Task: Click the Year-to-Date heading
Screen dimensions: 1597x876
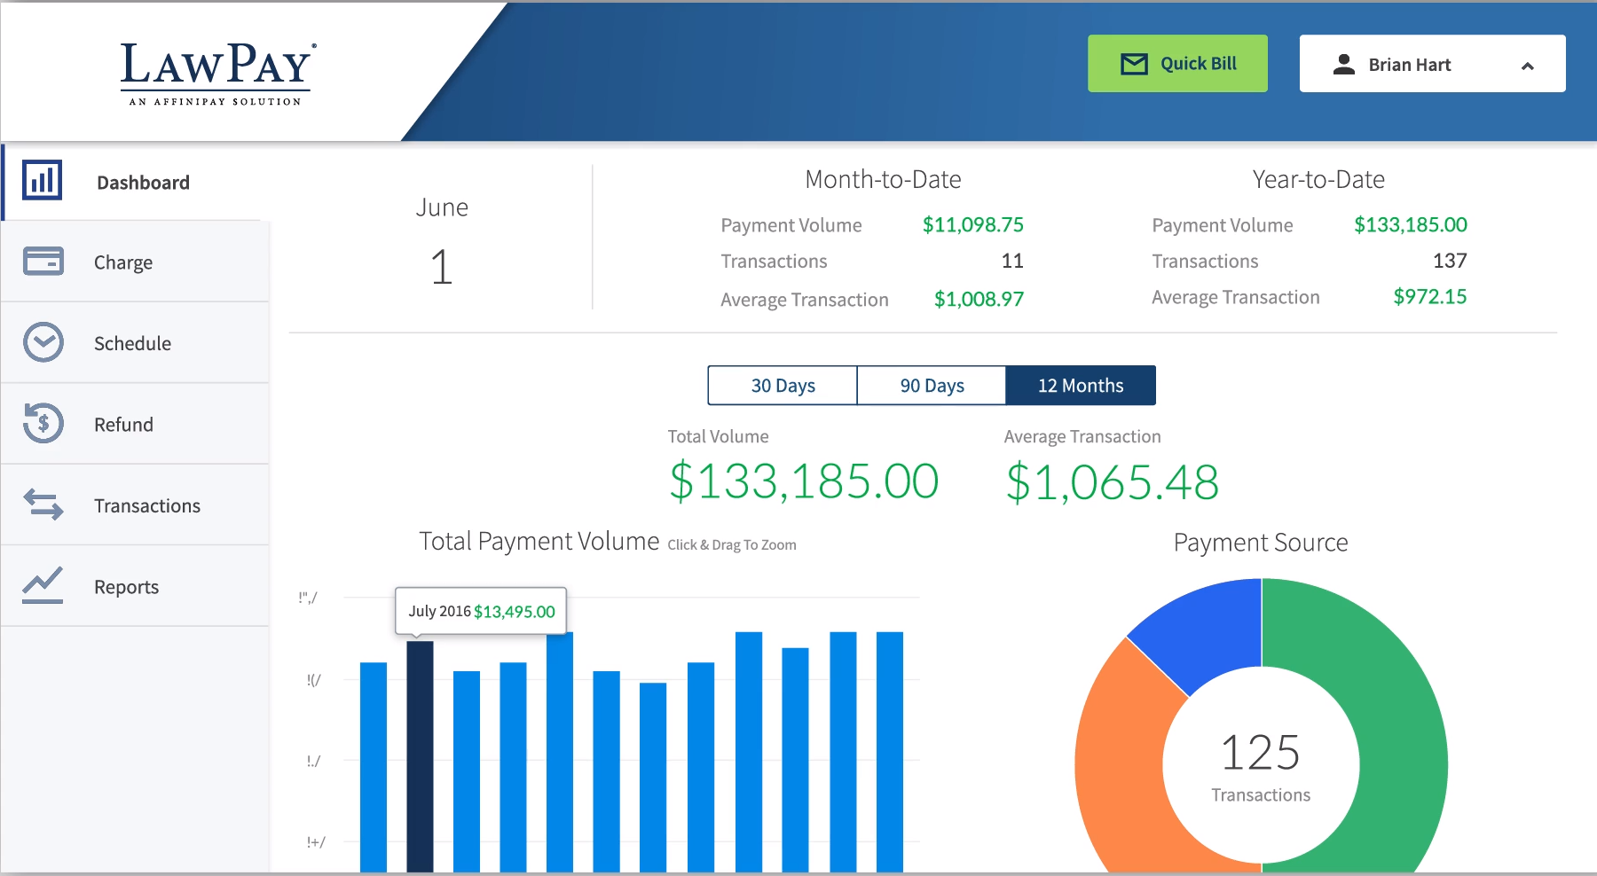Action: coord(1318,180)
